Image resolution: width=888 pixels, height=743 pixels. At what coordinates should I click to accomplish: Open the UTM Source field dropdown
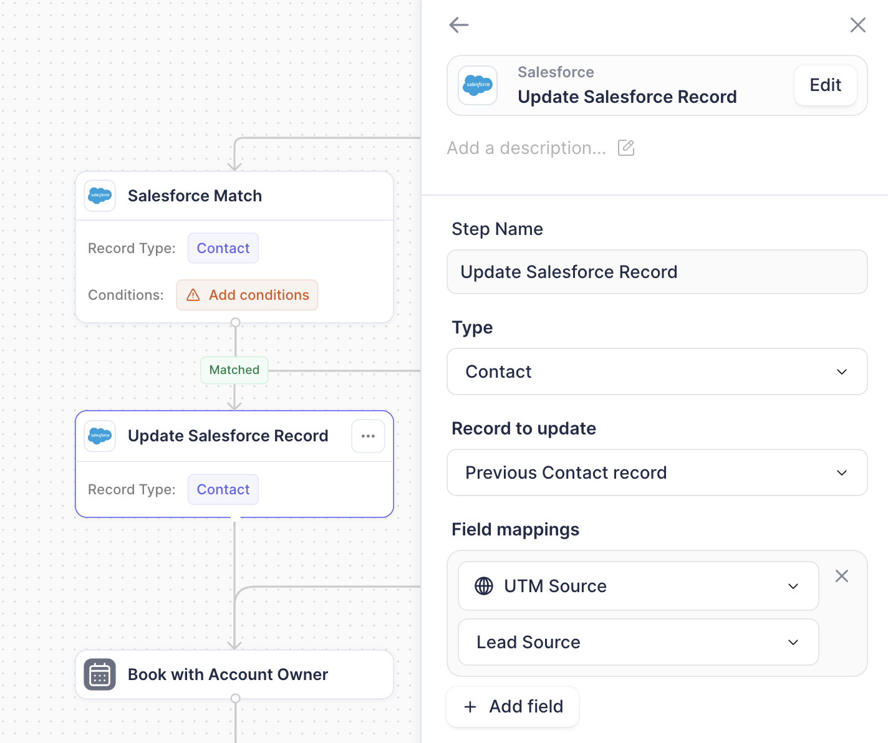(639, 586)
